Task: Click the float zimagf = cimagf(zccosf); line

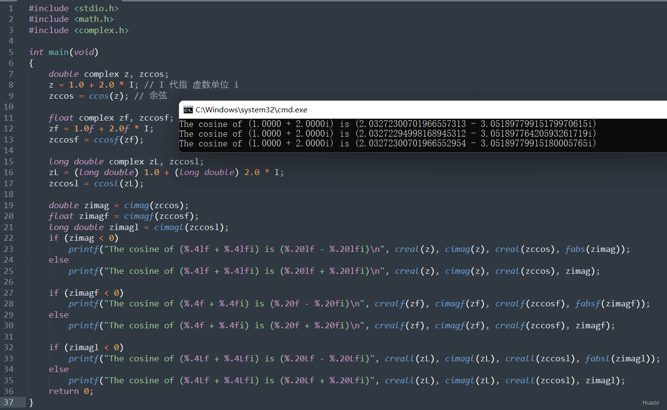Action: [124, 216]
